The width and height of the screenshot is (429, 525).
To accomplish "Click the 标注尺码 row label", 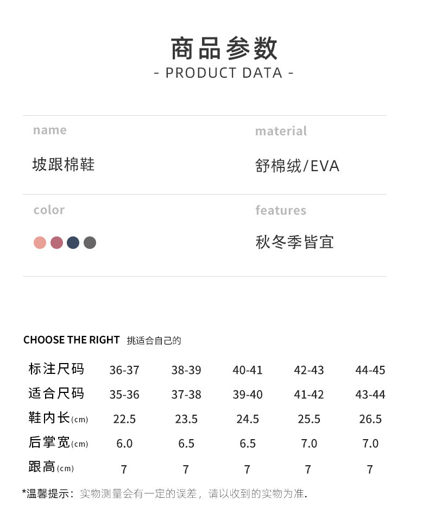I will (56, 369).
